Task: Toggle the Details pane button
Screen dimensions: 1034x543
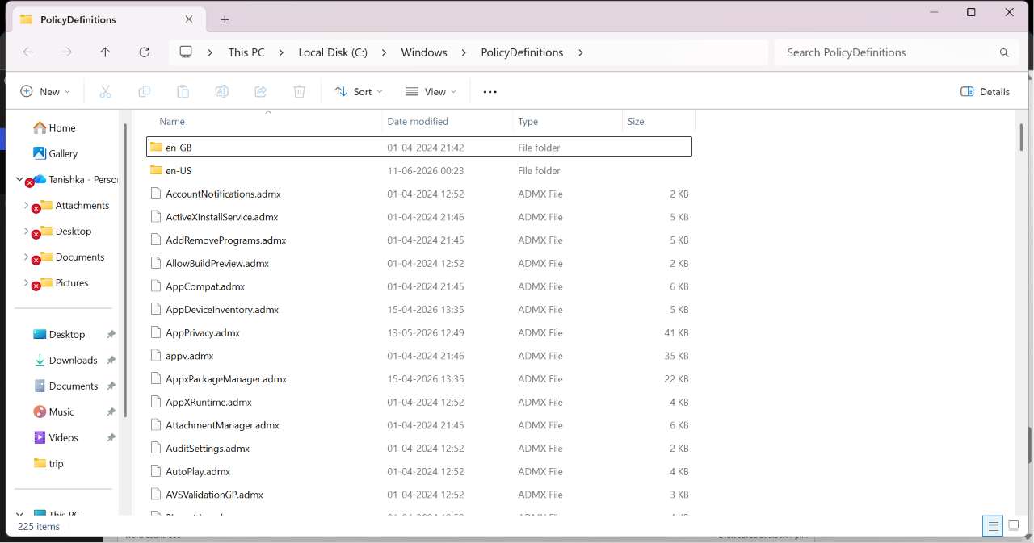Action: [x=986, y=92]
